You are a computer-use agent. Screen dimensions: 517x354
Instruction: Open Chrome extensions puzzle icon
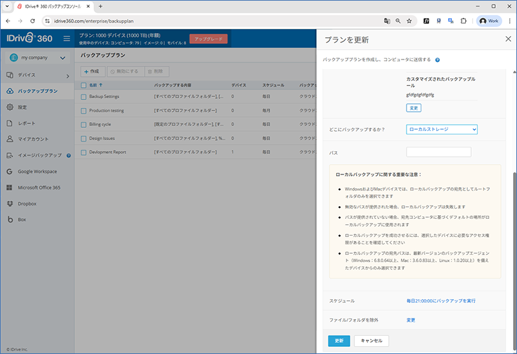point(463,21)
